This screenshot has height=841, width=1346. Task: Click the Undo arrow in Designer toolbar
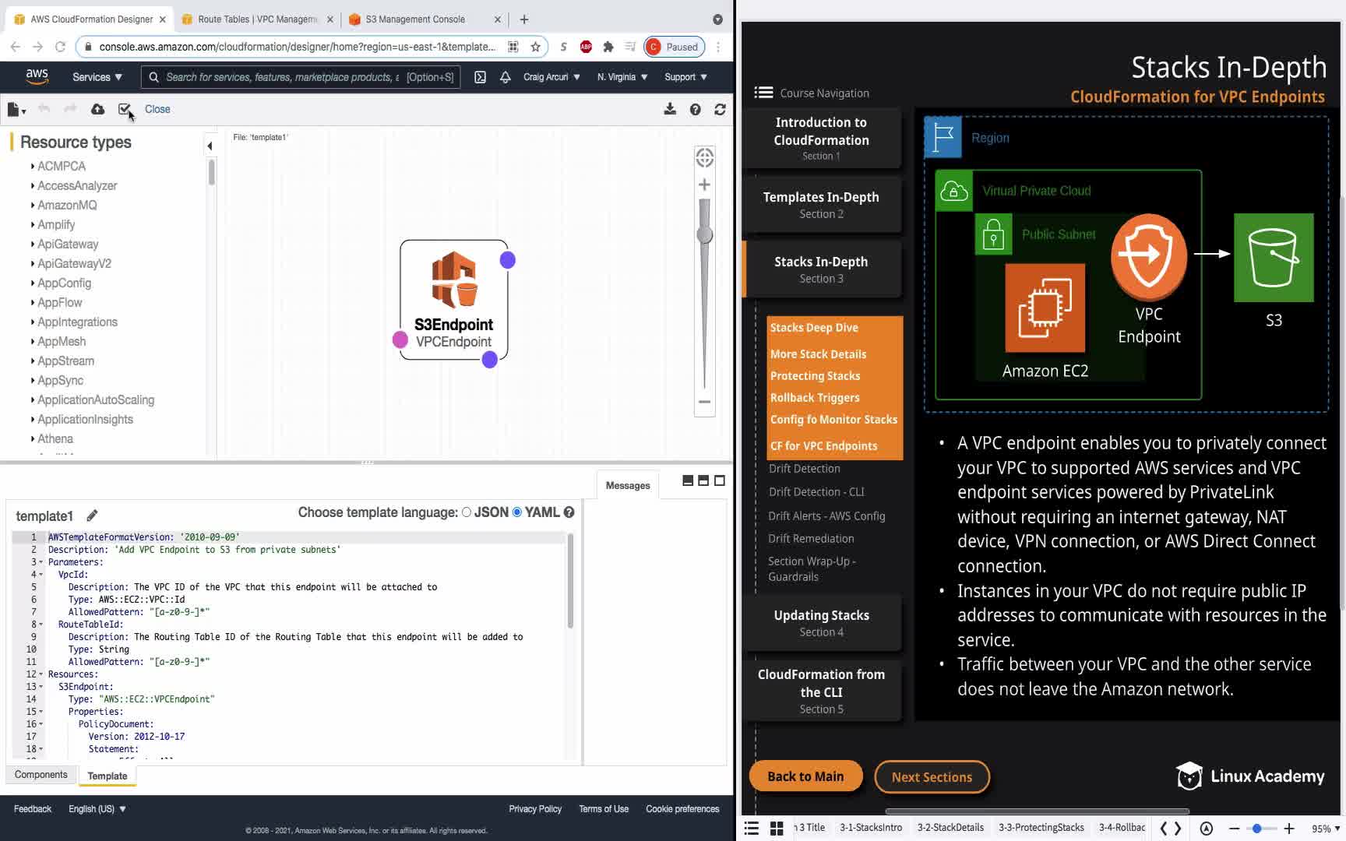coord(44,109)
